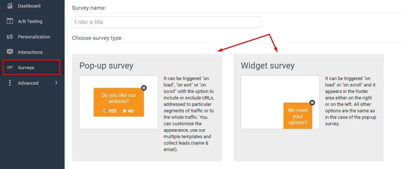
Task: Select the Pop-up survey heading
Action: pos(106,66)
